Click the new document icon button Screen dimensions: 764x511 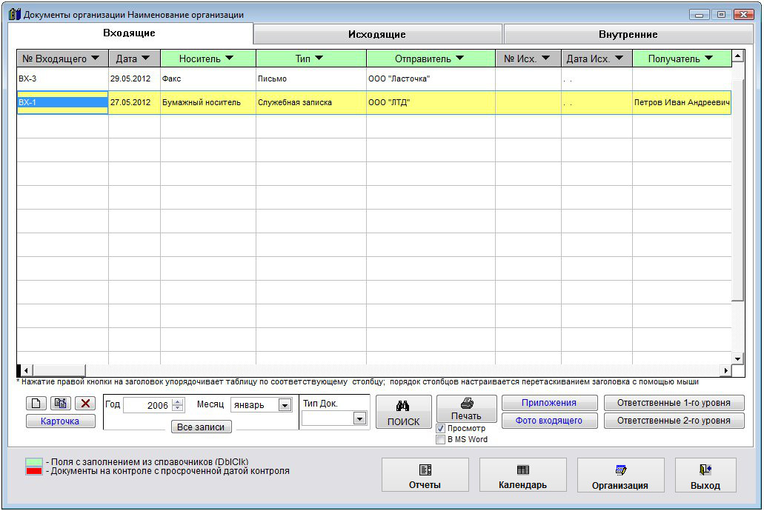pyautogui.click(x=36, y=404)
